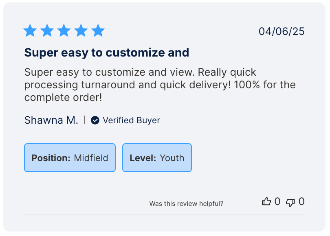Click reviewer name Shawna M.
This screenshot has height=236, width=330.
pos(51,120)
